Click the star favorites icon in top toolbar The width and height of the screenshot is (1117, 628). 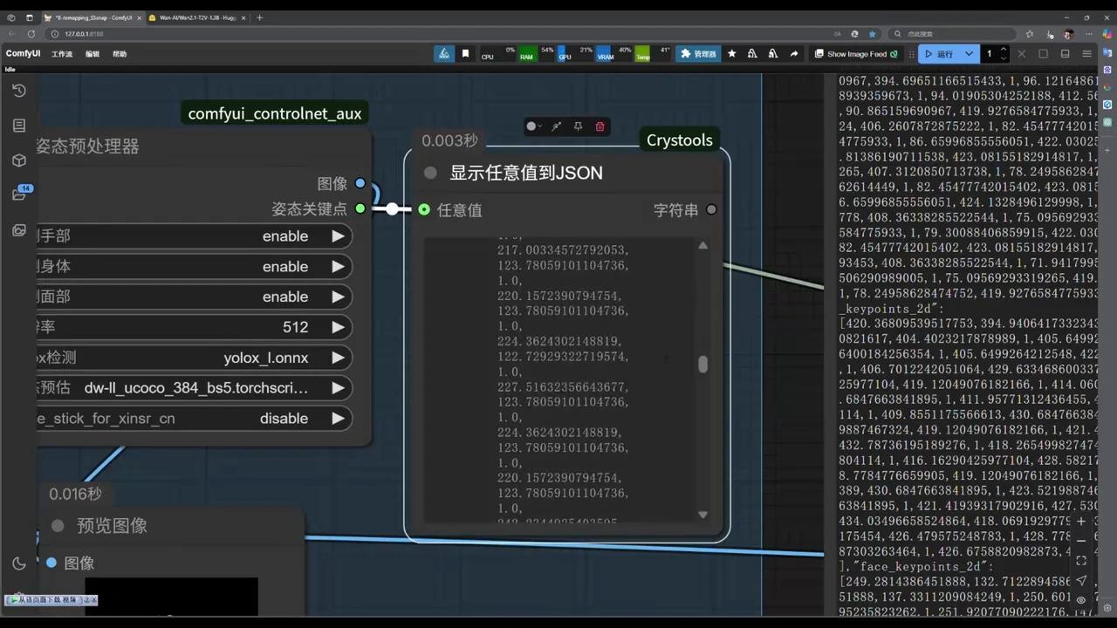tap(731, 53)
